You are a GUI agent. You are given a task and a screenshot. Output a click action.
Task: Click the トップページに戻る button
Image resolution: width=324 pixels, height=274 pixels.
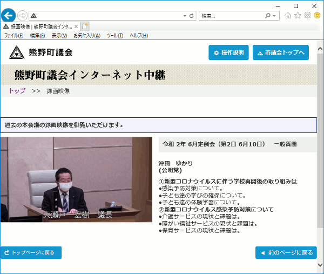pyautogui.click(x=31, y=252)
